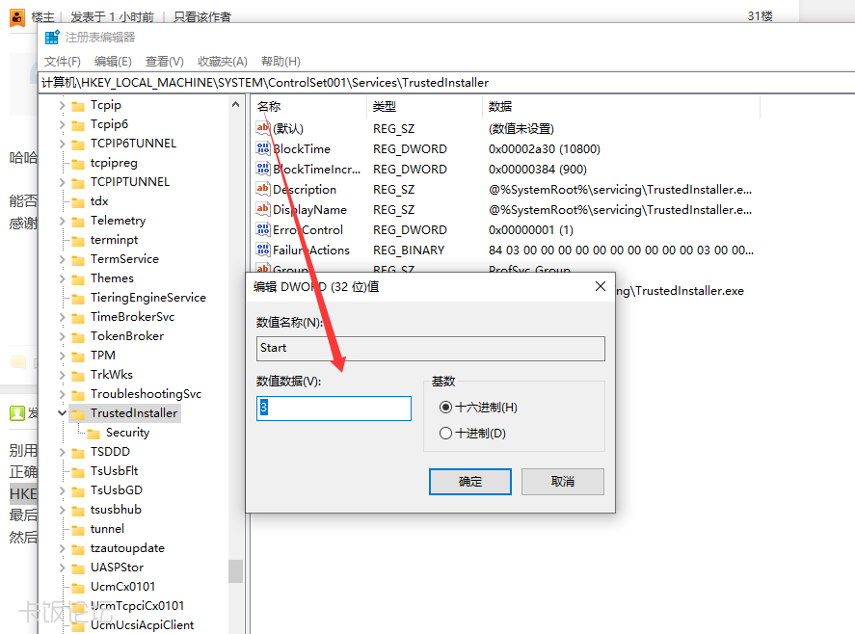Select the terminpt tree item
The height and width of the screenshot is (634, 855).
(114, 240)
